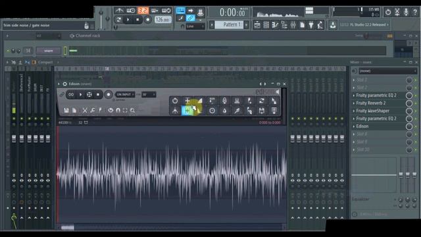Open the Compact layout dropdown of the mixer
Screen dimensions: 421x237
(x=45, y=63)
